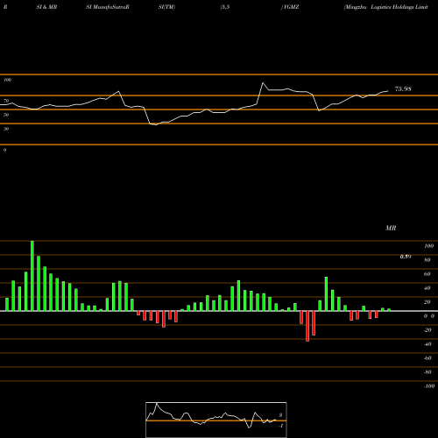Open the mini overview chart thumbnail at bottom
The image size is (438, 438).
(216, 420)
